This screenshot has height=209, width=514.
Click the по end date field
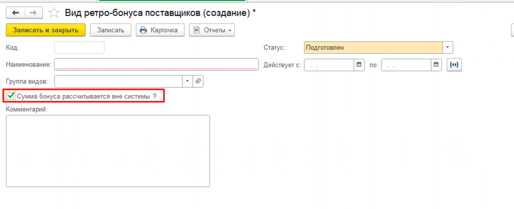[x=406, y=65]
